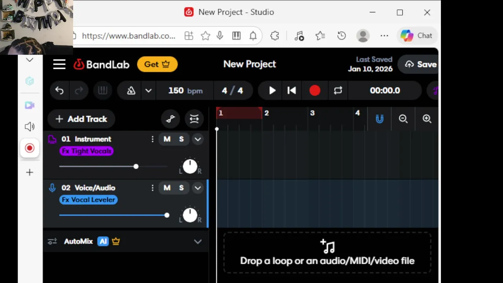Click the Instrument track icon
The image size is (503, 283).
point(52,139)
